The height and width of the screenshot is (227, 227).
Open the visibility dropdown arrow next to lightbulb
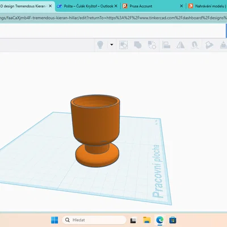[112, 45]
